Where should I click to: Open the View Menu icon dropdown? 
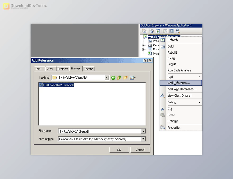(133, 78)
